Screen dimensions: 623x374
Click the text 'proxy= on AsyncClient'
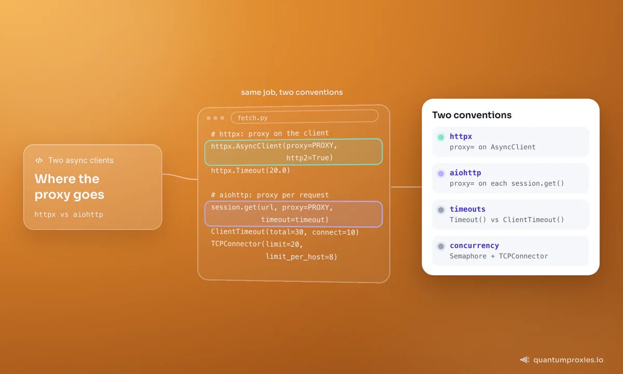pyautogui.click(x=493, y=147)
